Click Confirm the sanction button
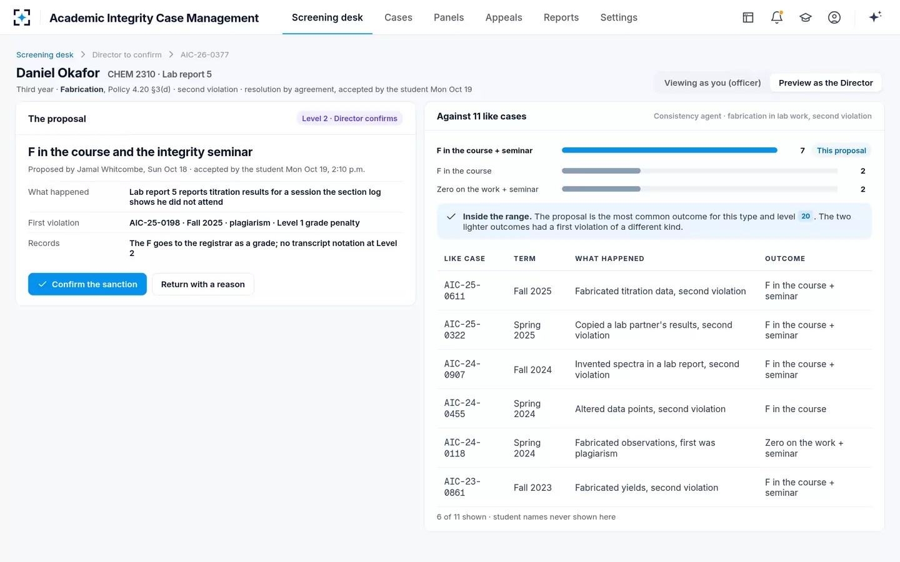 (87, 284)
